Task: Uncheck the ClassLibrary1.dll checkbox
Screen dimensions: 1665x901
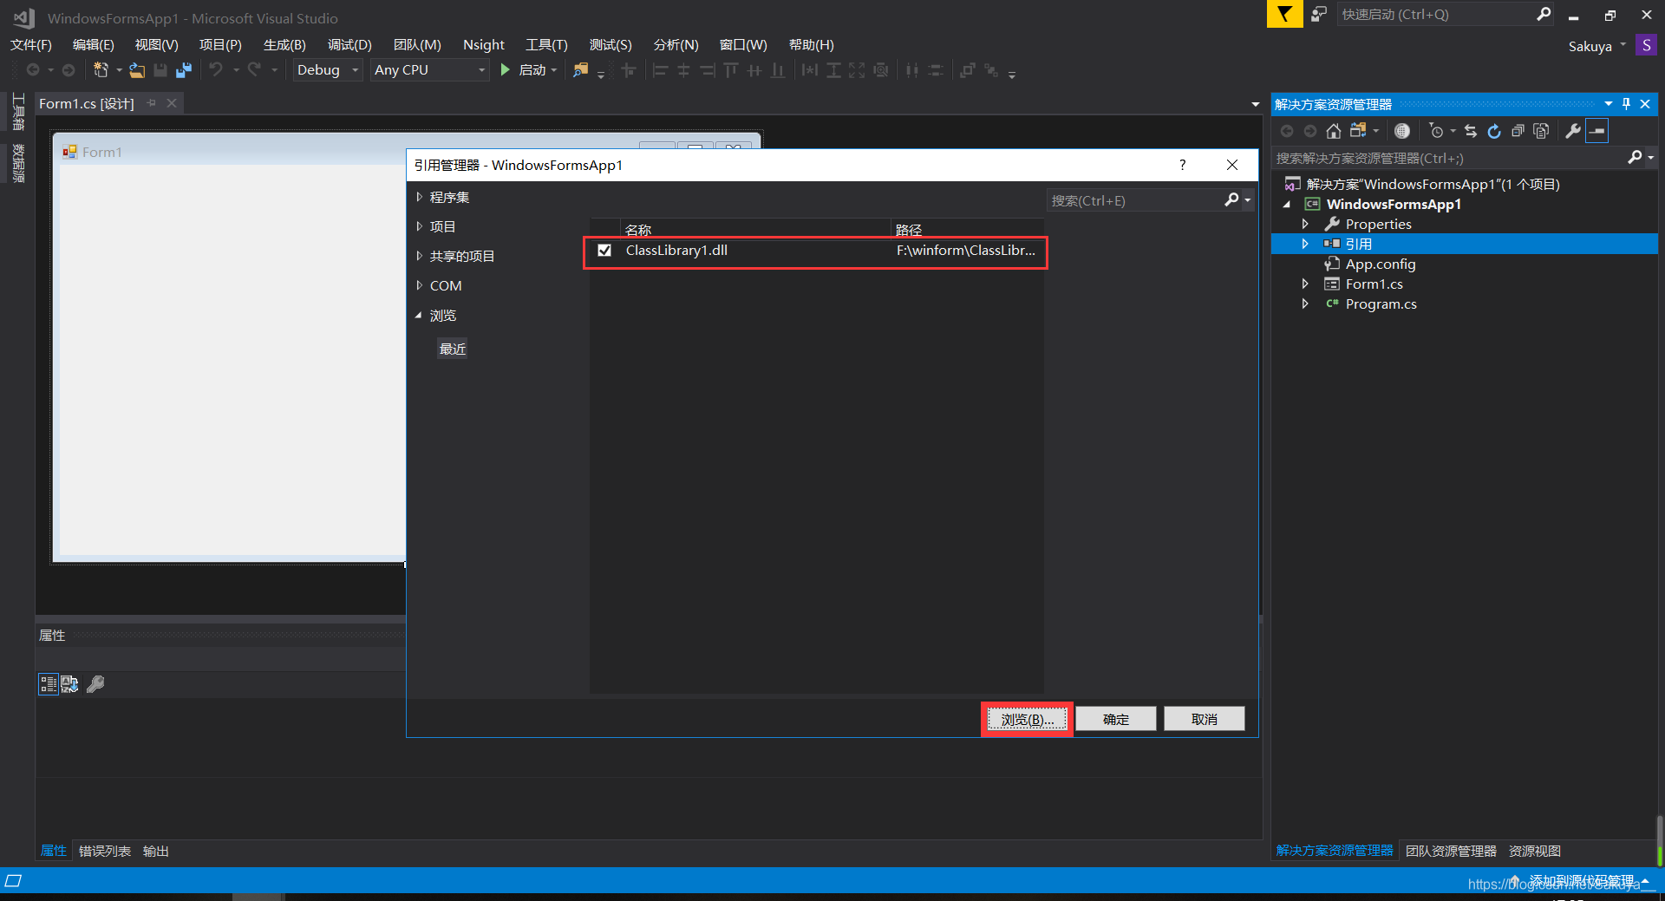Action: [604, 251]
